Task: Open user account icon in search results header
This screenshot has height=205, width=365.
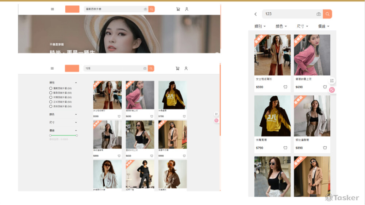Action: [x=186, y=68]
